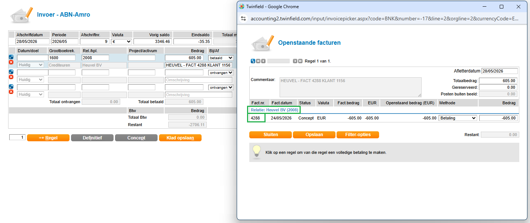Click the Gereserveerd field

click(498, 87)
